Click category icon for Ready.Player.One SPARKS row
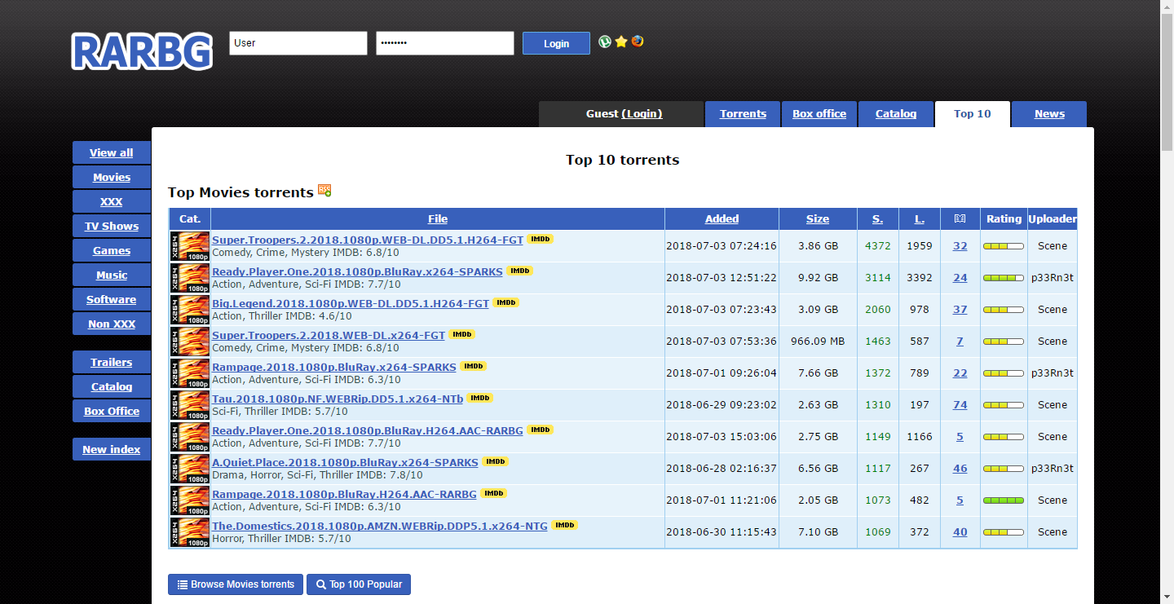 click(190, 278)
